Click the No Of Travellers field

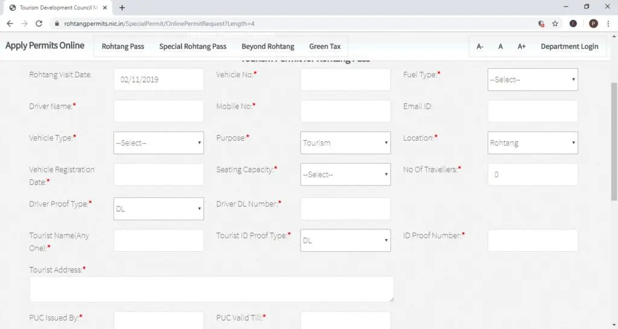click(532, 174)
